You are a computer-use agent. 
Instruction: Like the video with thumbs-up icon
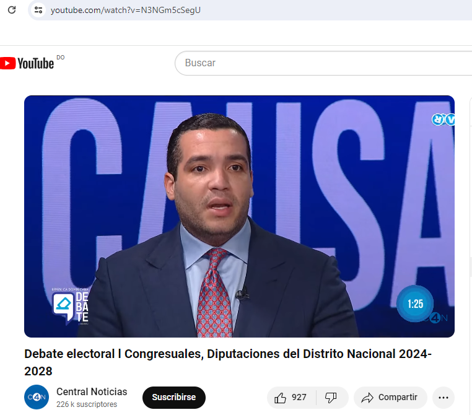281,398
